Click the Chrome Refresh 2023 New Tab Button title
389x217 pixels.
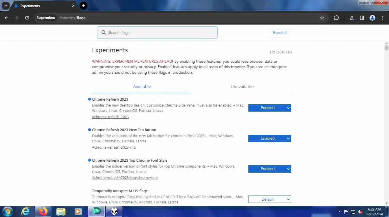point(124,130)
